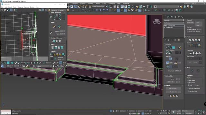Viewport: 206px width, 115px height.
Task: Select the Paint Move brush
Action: click(x=54, y=27)
